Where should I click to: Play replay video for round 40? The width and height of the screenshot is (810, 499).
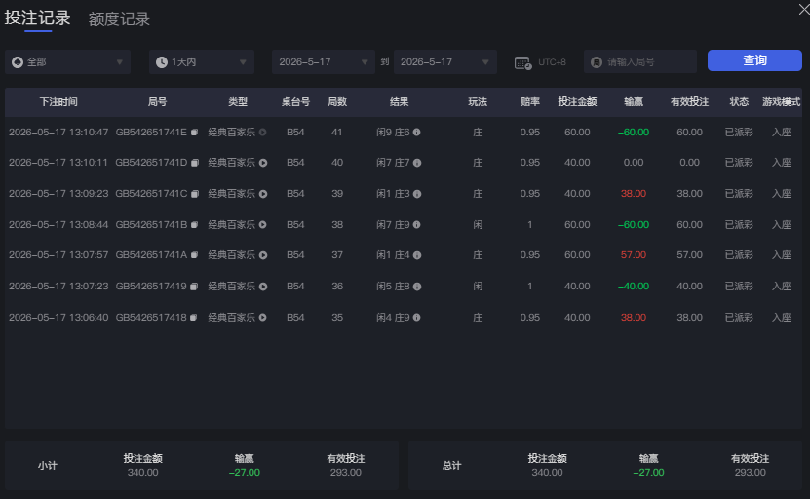tap(263, 163)
